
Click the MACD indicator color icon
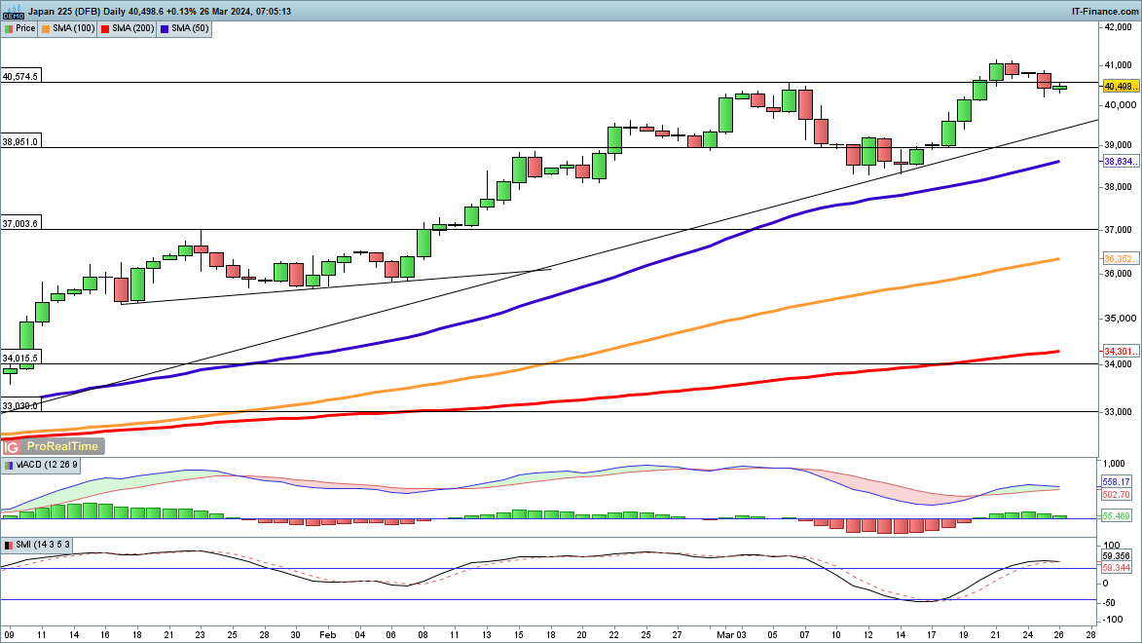click(8, 466)
